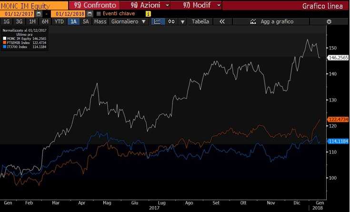Select the 1G time range
This screenshot has width=350, height=212.
(7, 21)
